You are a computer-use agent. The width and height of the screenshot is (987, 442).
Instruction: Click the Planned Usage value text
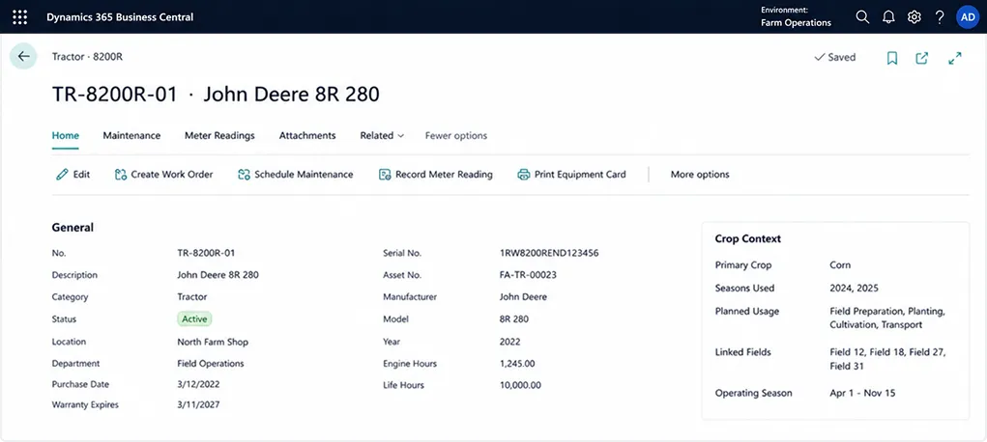click(x=887, y=318)
